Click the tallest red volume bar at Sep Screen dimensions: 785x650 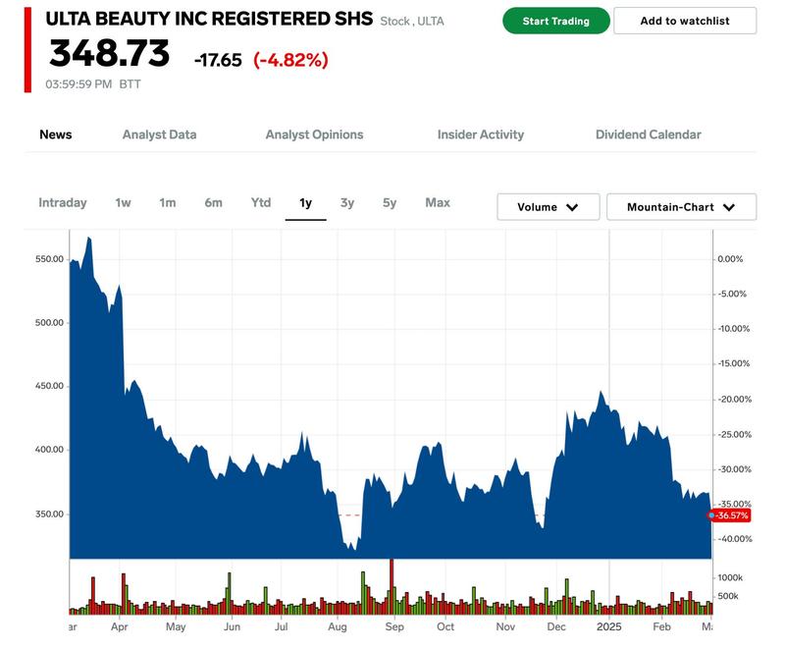392,586
